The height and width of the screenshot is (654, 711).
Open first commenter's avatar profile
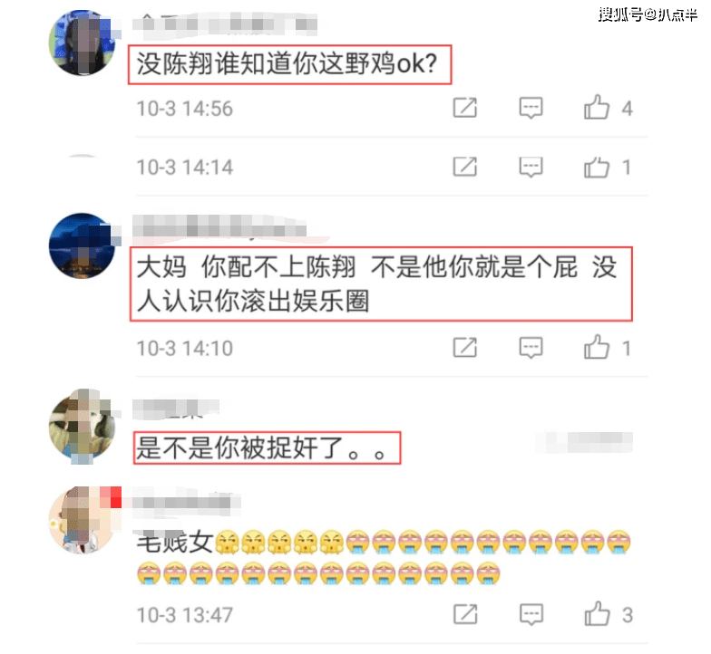point(82,43)
